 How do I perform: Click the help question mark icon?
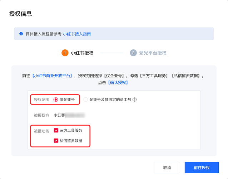pos(135,100)
